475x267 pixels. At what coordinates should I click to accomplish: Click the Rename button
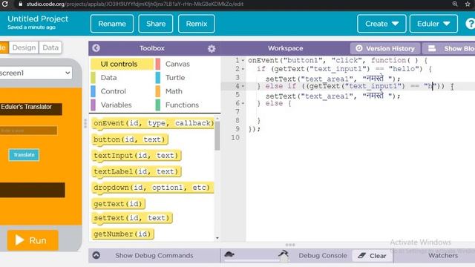[x=112, y=24]
